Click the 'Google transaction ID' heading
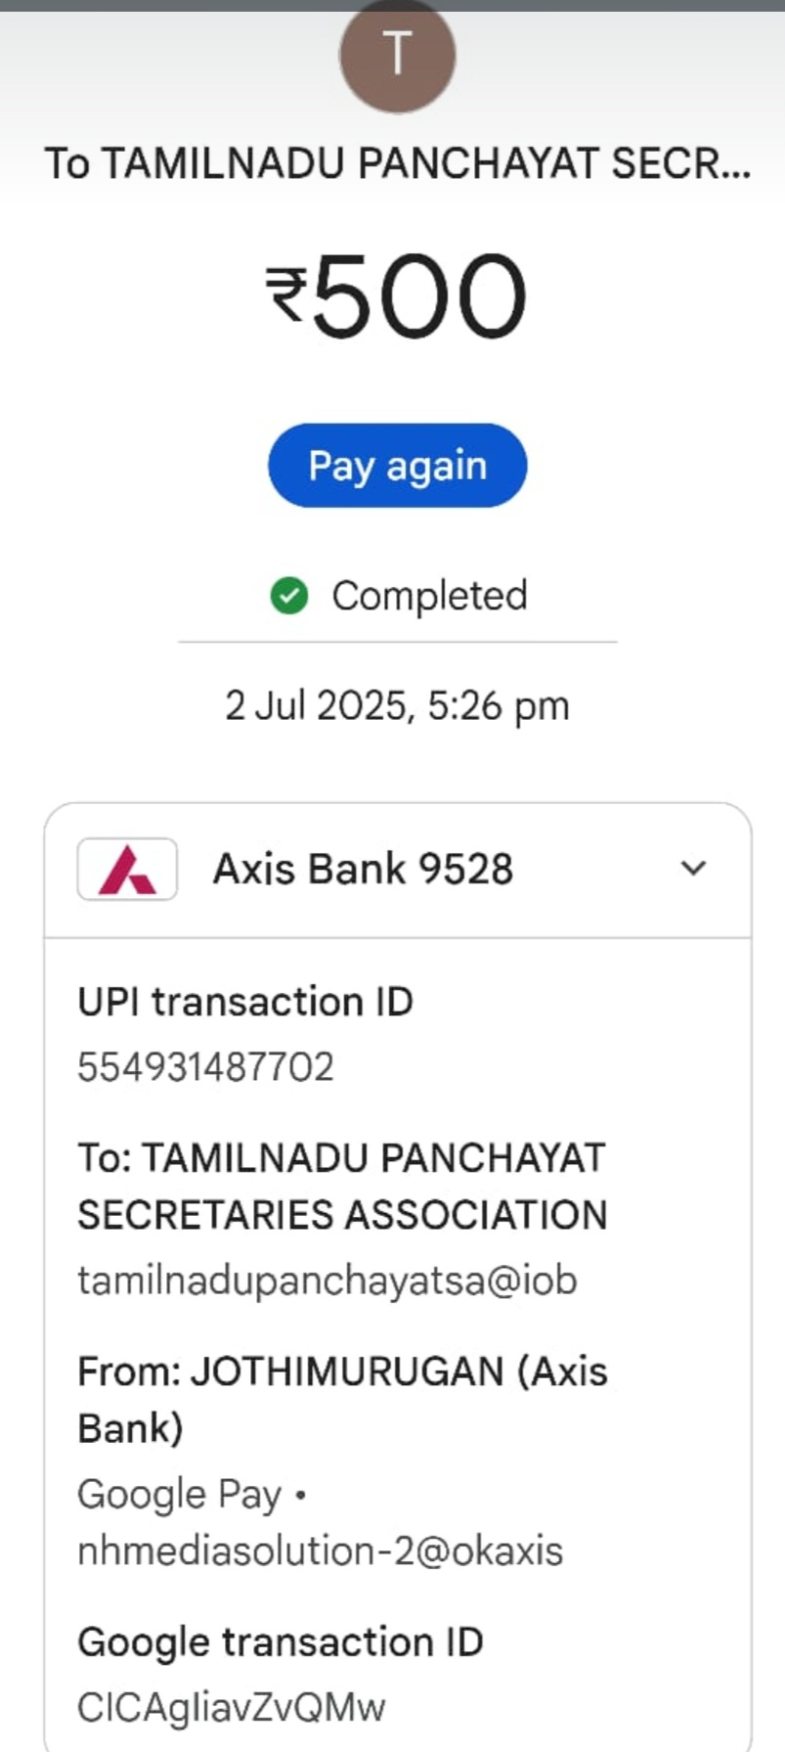785x1752 pixels. click(x=281, y=1641)
